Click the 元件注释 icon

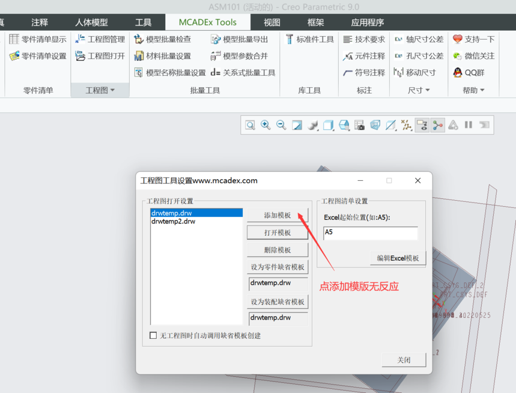click(x=348, y=56)
